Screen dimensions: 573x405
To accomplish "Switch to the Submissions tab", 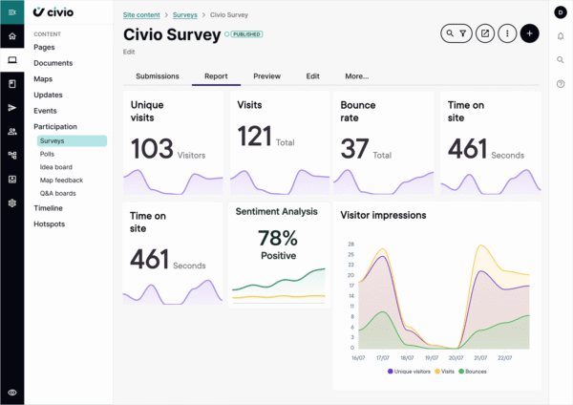I will point(158,75).
